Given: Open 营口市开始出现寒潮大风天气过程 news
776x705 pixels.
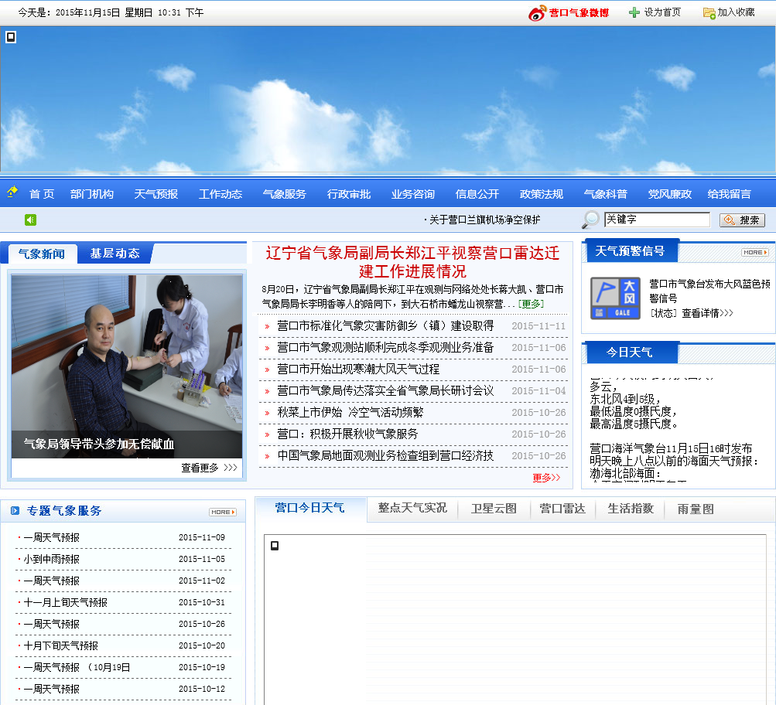Looking at the screenshot, I should (358, 370).
